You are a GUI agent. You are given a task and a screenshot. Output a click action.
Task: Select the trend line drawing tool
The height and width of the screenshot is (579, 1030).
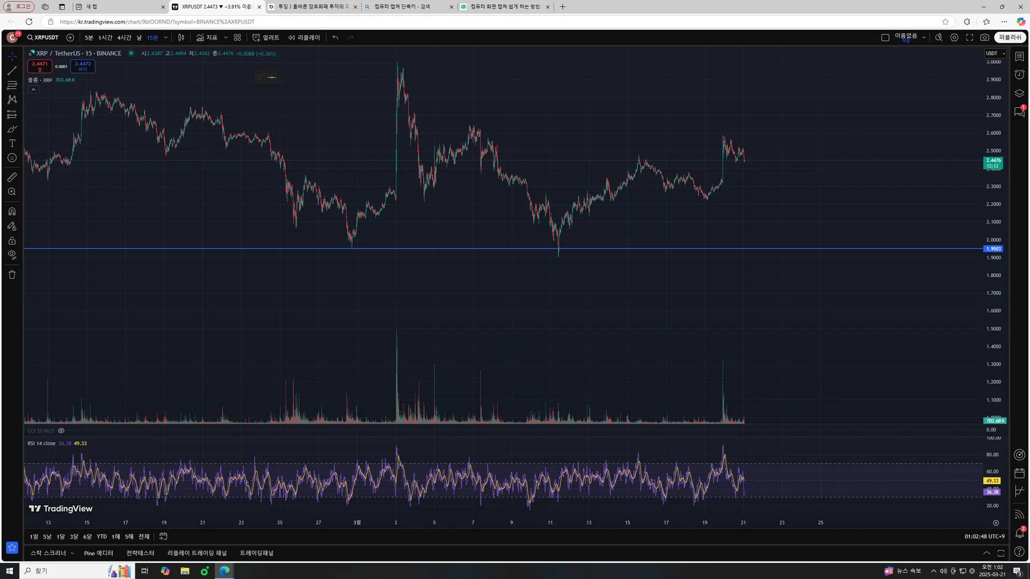click(12, 71)
